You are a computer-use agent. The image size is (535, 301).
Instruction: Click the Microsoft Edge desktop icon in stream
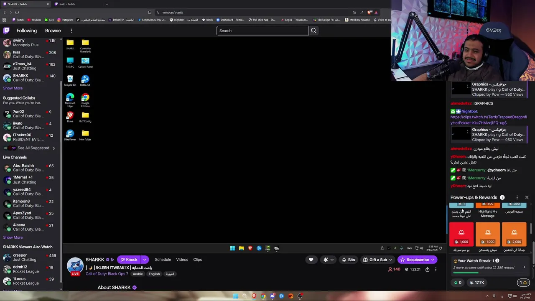(x=70, y=100)
